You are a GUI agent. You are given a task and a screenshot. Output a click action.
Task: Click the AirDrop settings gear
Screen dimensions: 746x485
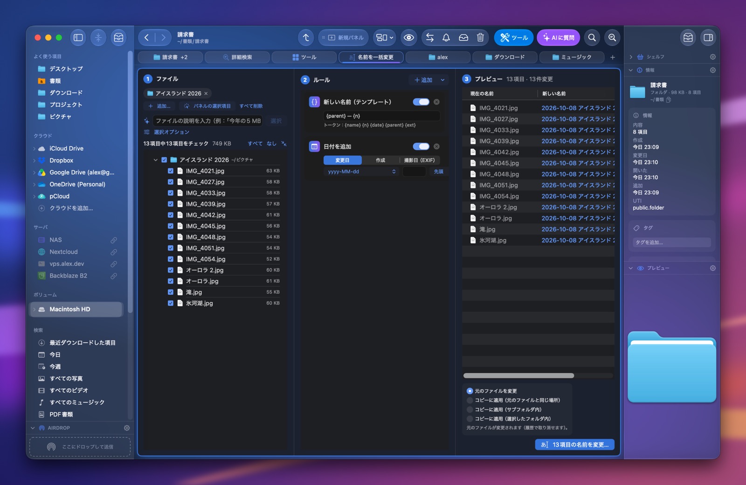click(126, 428)
